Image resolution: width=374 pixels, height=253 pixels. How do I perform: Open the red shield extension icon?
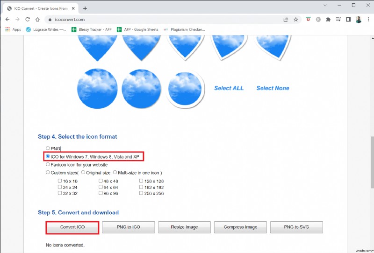pyautogui.click(x=308, y=19)
